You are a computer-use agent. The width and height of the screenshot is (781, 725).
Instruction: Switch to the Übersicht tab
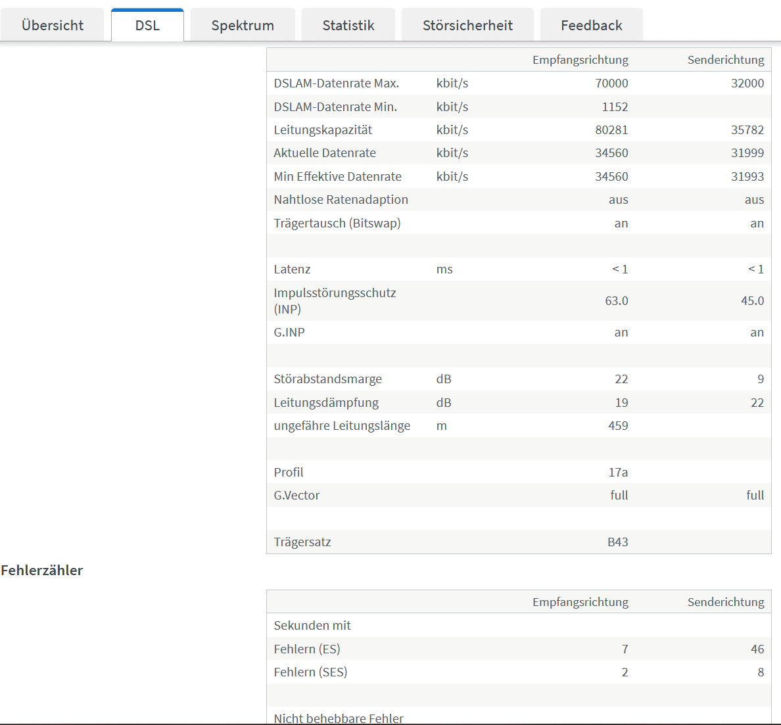53,25
